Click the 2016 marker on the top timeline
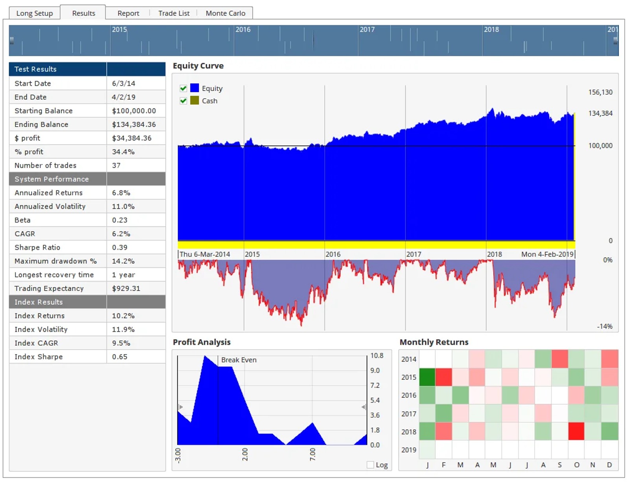Viewport: 629px width, 482px height. (x=243, y=29)
